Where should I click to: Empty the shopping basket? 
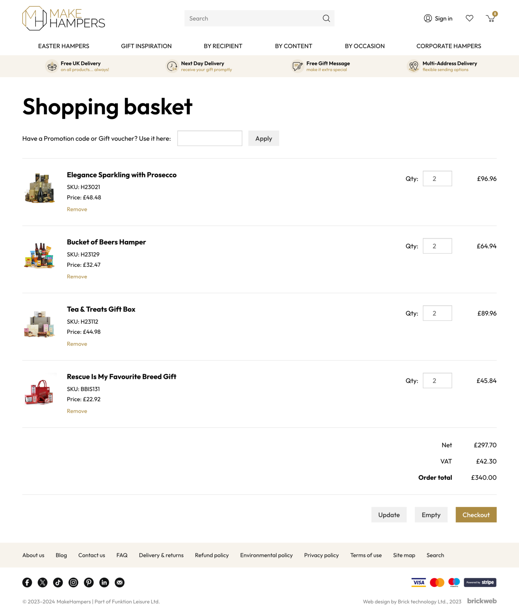pyautogui.click(x=431, y=515)
